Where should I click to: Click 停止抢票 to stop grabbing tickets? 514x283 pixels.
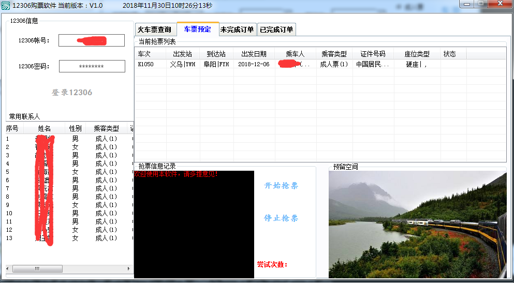(x=281, y=218)
